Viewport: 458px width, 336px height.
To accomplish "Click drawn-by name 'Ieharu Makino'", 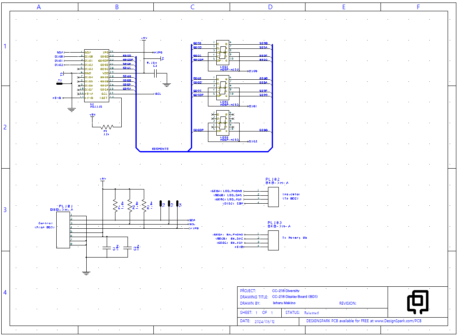I will 284,303.
